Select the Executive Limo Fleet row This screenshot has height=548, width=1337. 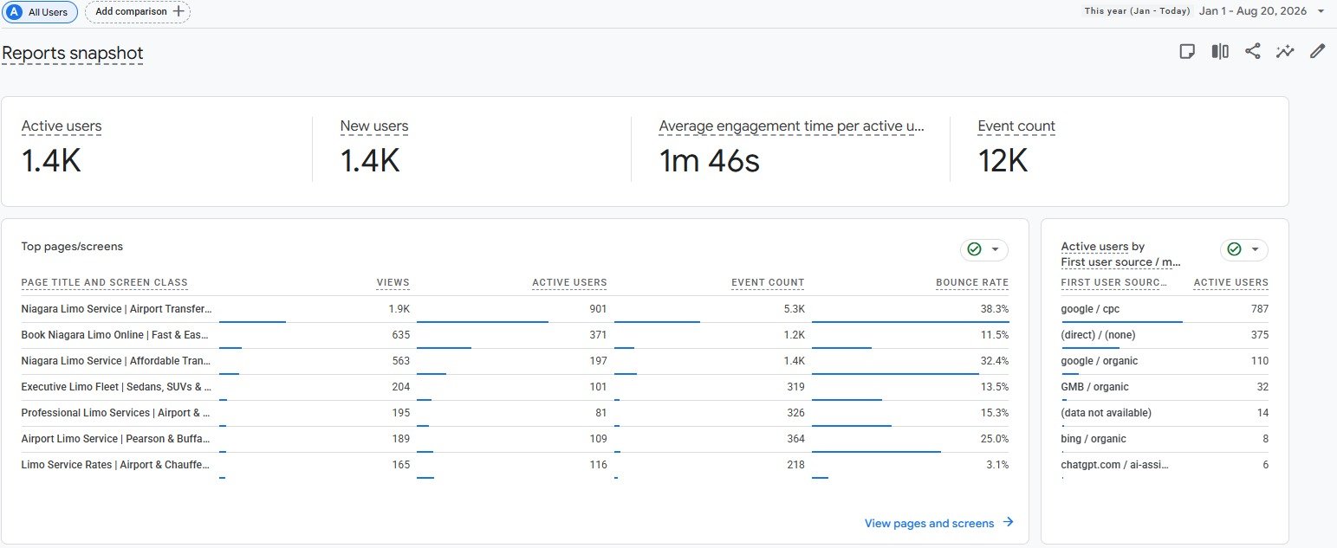(x=515, y=387)
